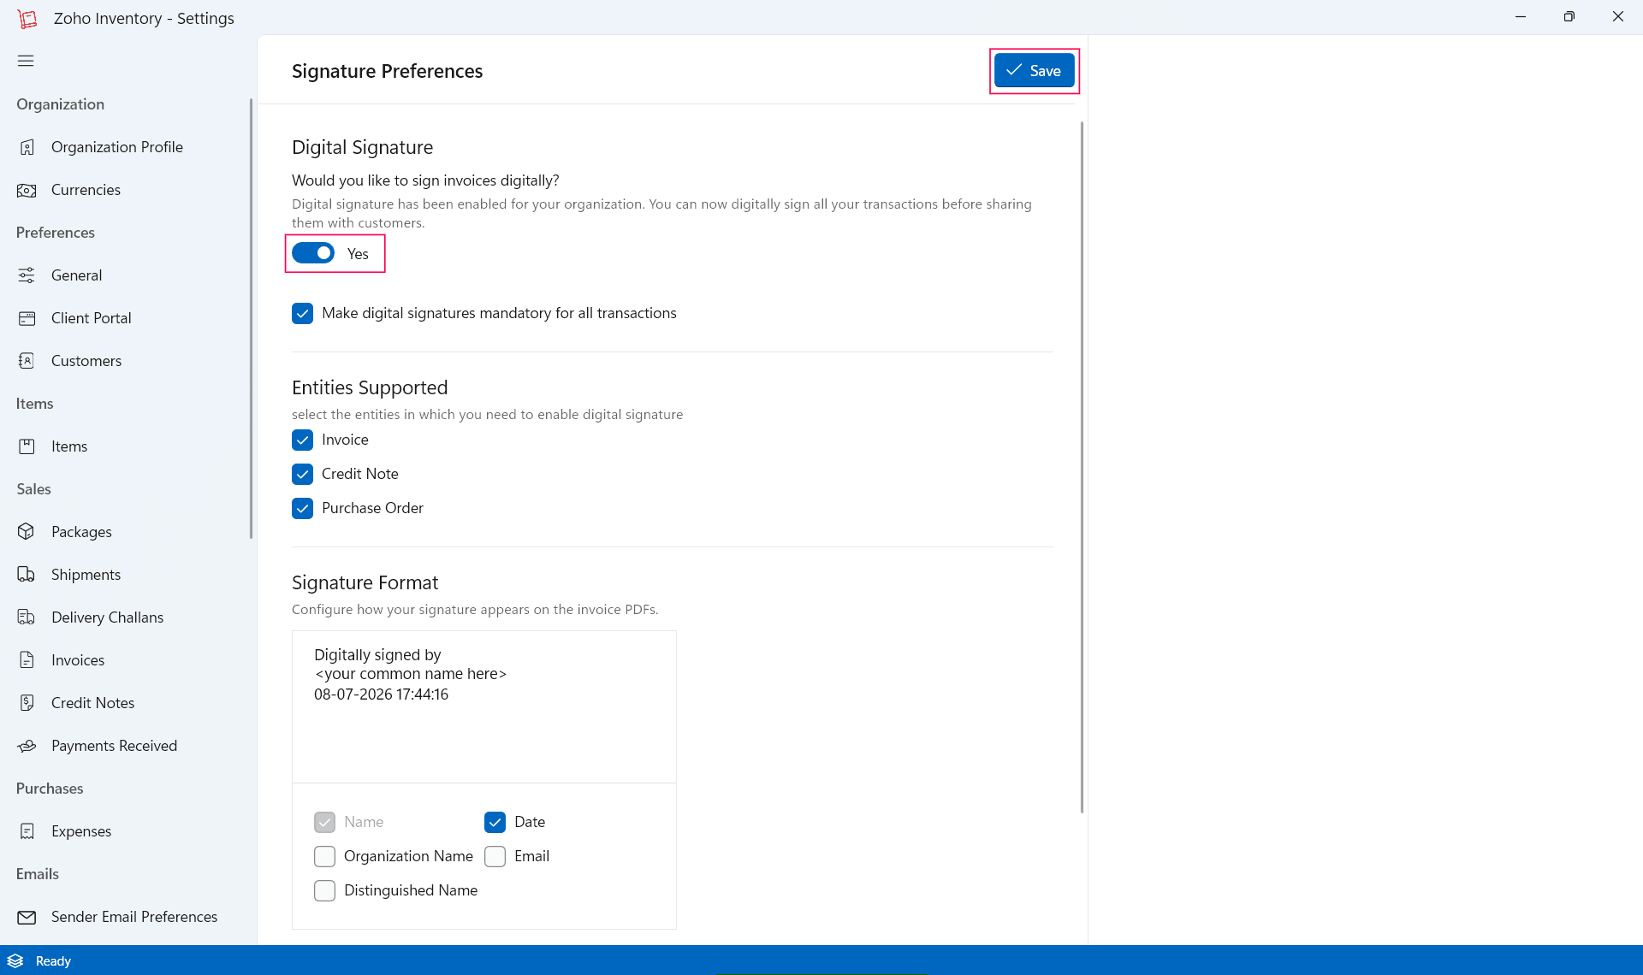Click the signature preview box
Screen dimensions: 1643x975
(484, 706)
